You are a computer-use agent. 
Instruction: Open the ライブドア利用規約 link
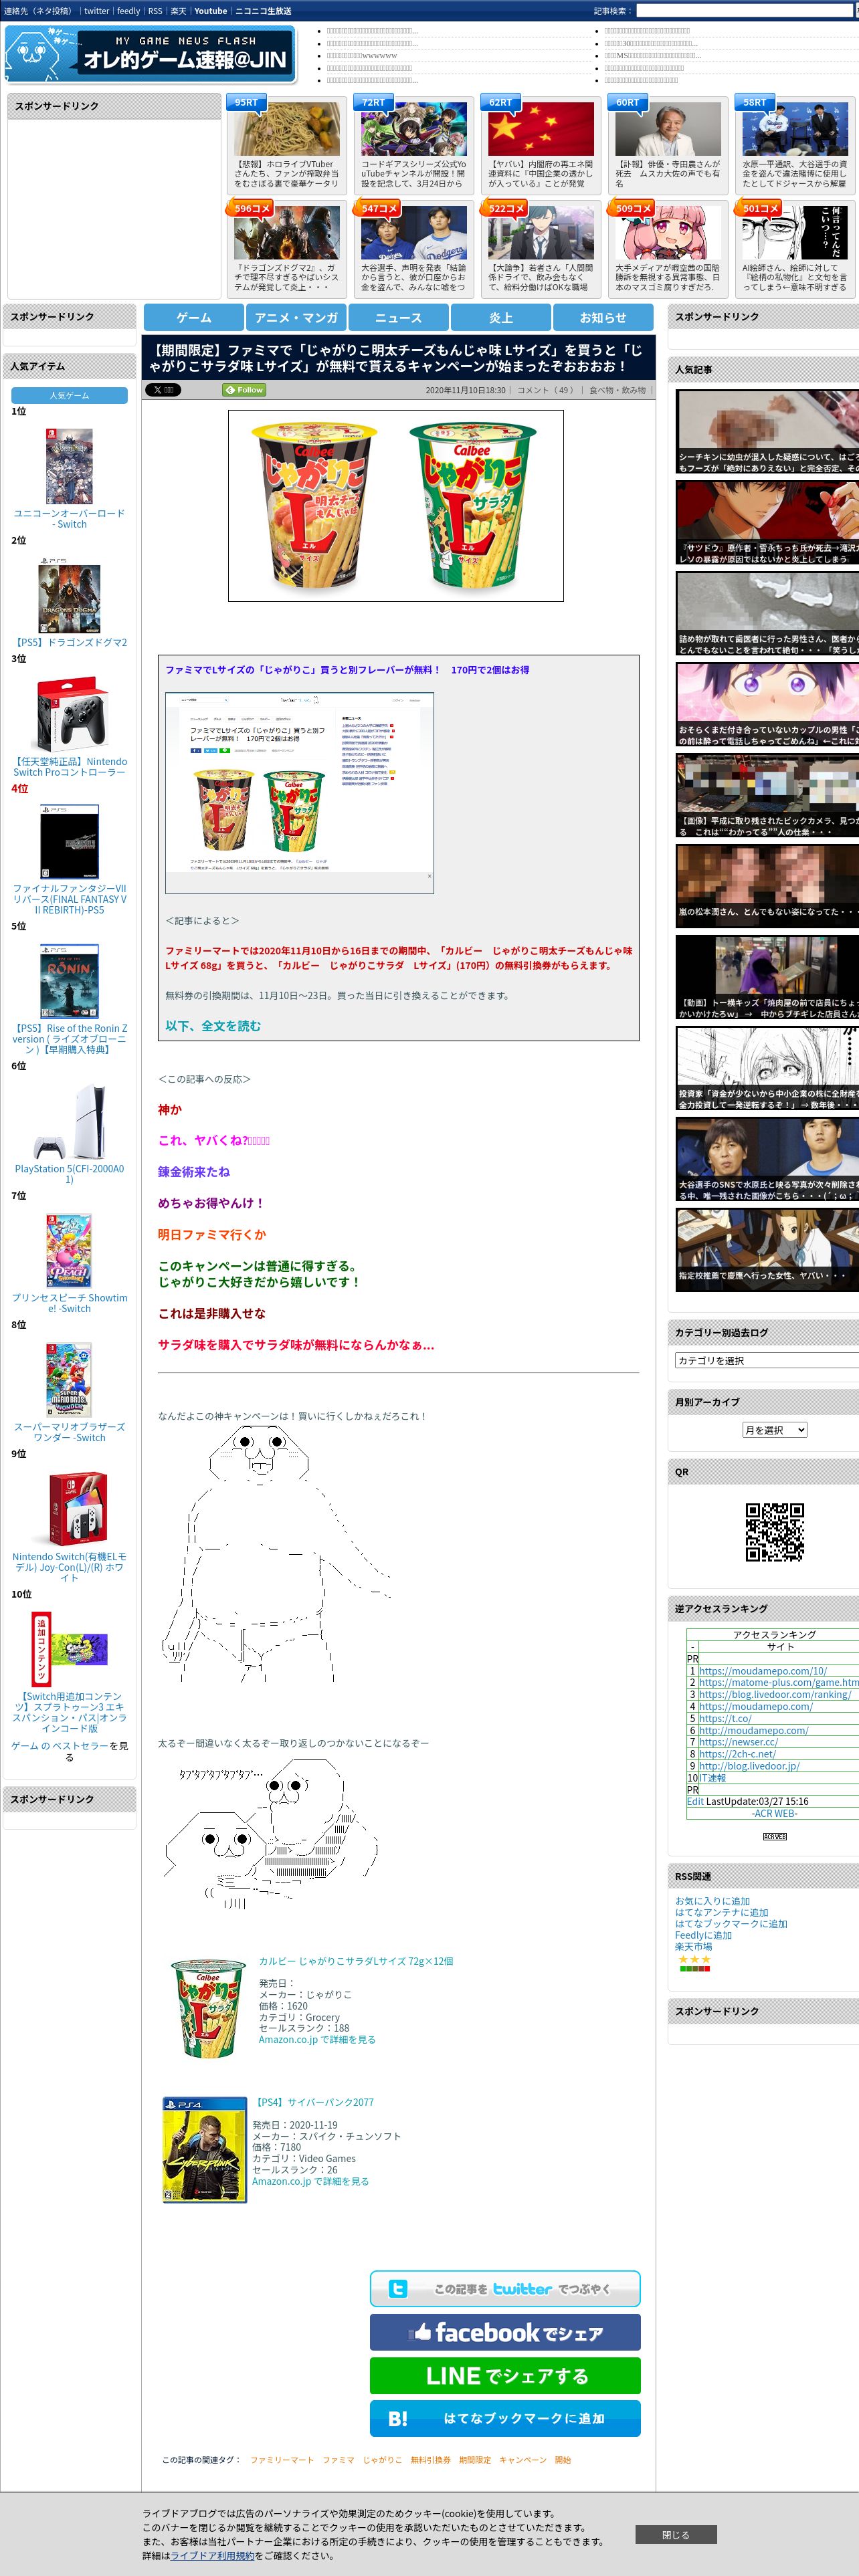(211, 2555)
